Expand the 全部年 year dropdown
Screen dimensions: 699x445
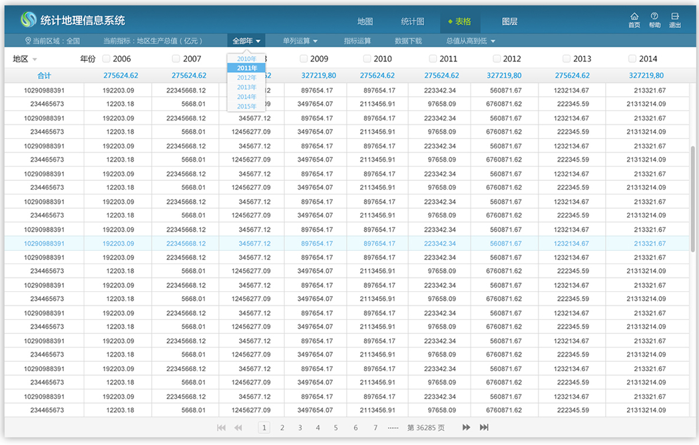(x=246, y=41)
